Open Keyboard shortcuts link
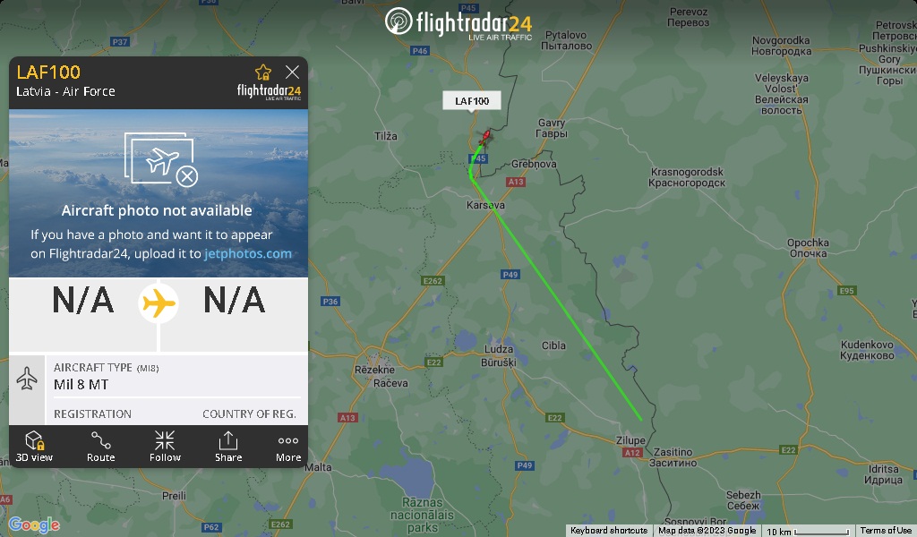The image size is (917, 537). (609, 531)
